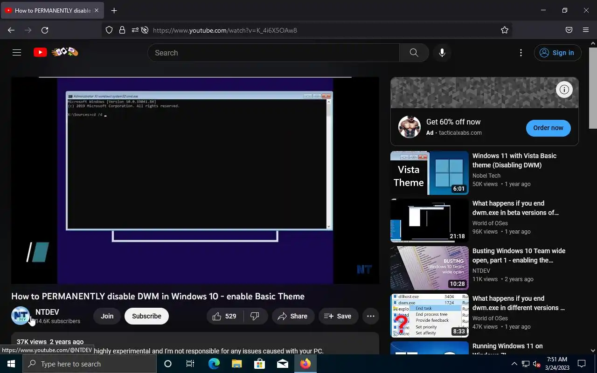597x373 pixels.
Task: Open clock and date flyout
Action: [556, 364]
